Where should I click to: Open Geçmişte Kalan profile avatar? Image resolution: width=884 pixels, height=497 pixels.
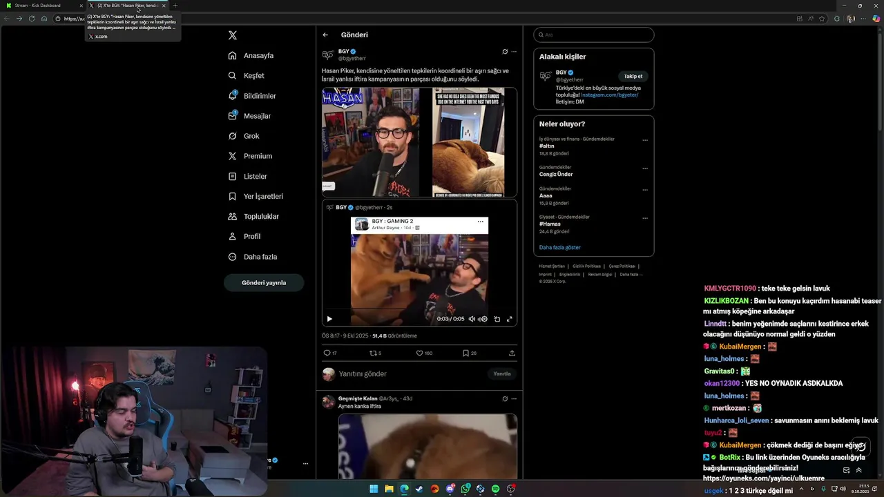(x=328, y=402)
